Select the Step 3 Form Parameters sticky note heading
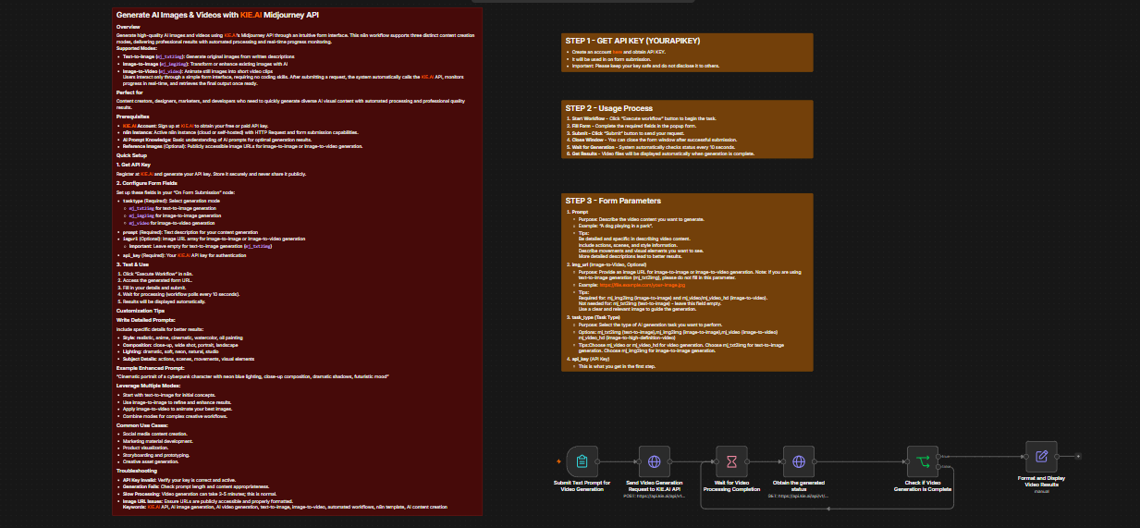The height and width of the screenshot is (528, 1140). (613, 201)
